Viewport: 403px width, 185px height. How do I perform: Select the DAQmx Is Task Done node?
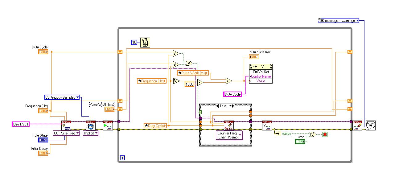point(267,125)
